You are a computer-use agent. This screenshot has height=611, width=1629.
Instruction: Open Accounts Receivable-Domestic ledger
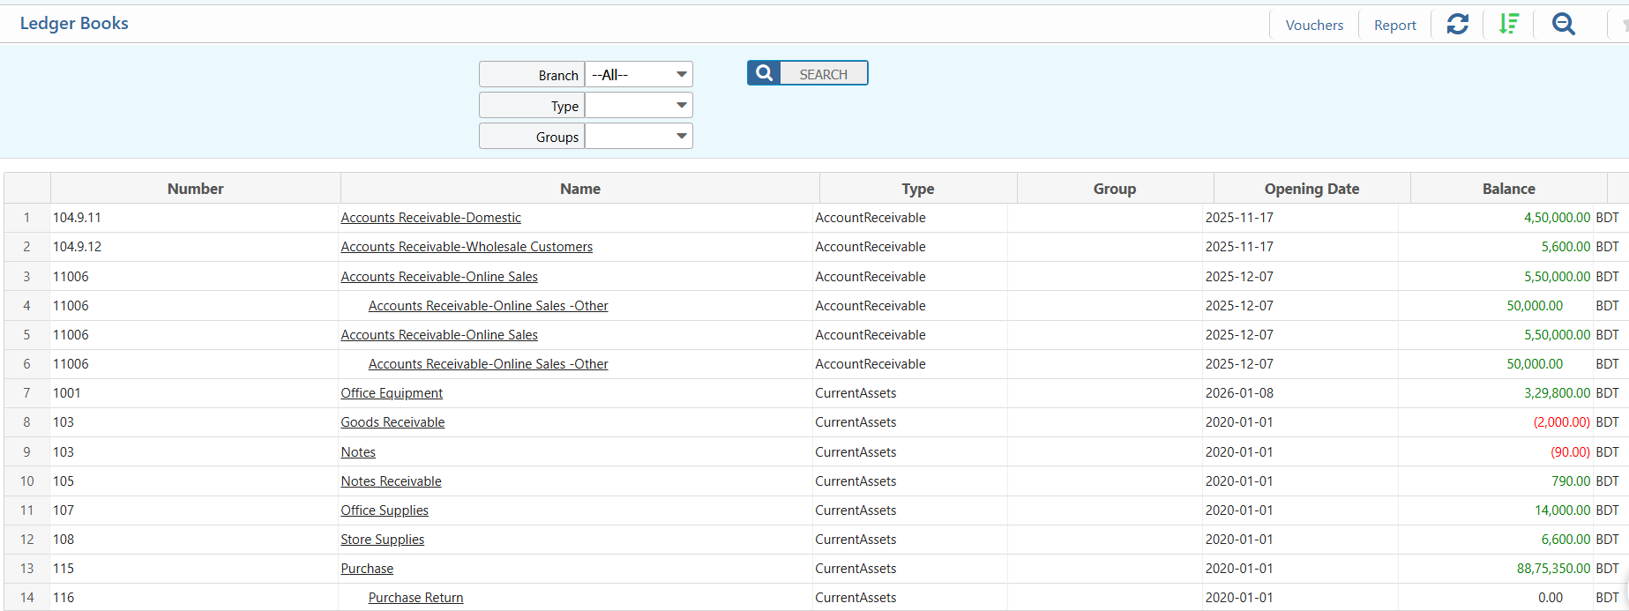tap(430, 218)
